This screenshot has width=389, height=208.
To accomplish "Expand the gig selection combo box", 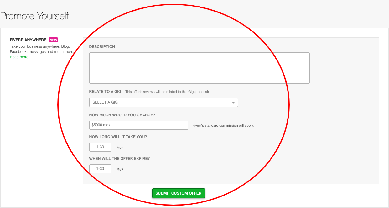I will click(x=163, y=102).
